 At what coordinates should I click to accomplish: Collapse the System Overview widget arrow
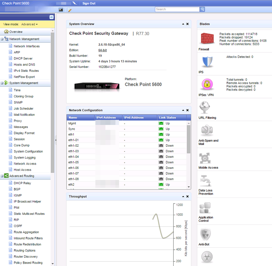[183, 24]
